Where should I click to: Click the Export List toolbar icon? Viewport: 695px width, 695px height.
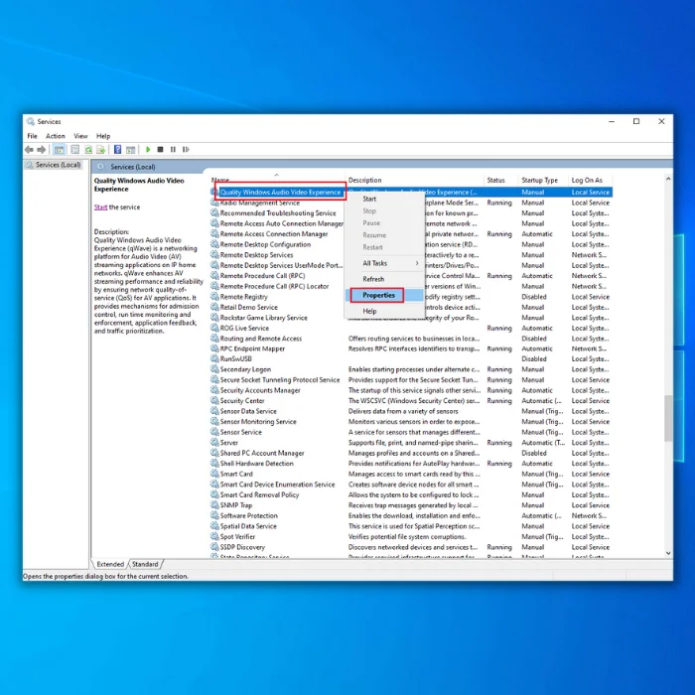coord(101,150)
